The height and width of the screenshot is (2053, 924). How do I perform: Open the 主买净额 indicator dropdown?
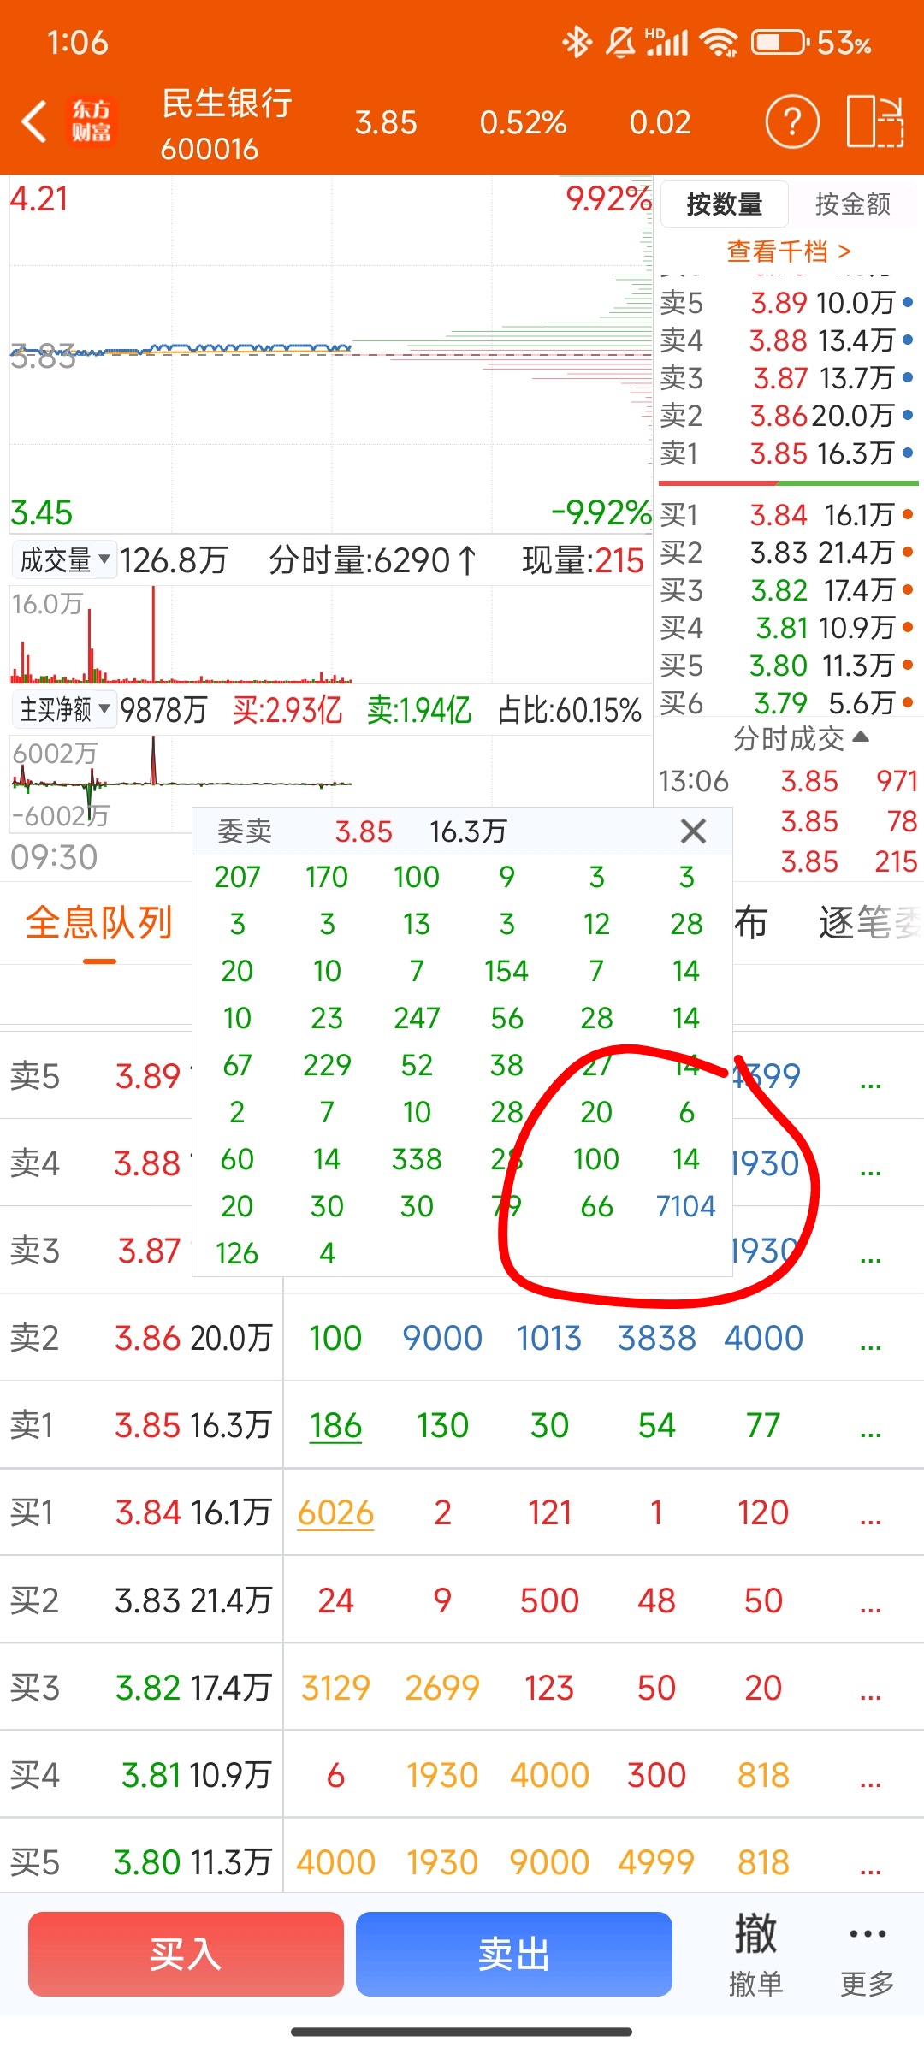click(64, 709)
